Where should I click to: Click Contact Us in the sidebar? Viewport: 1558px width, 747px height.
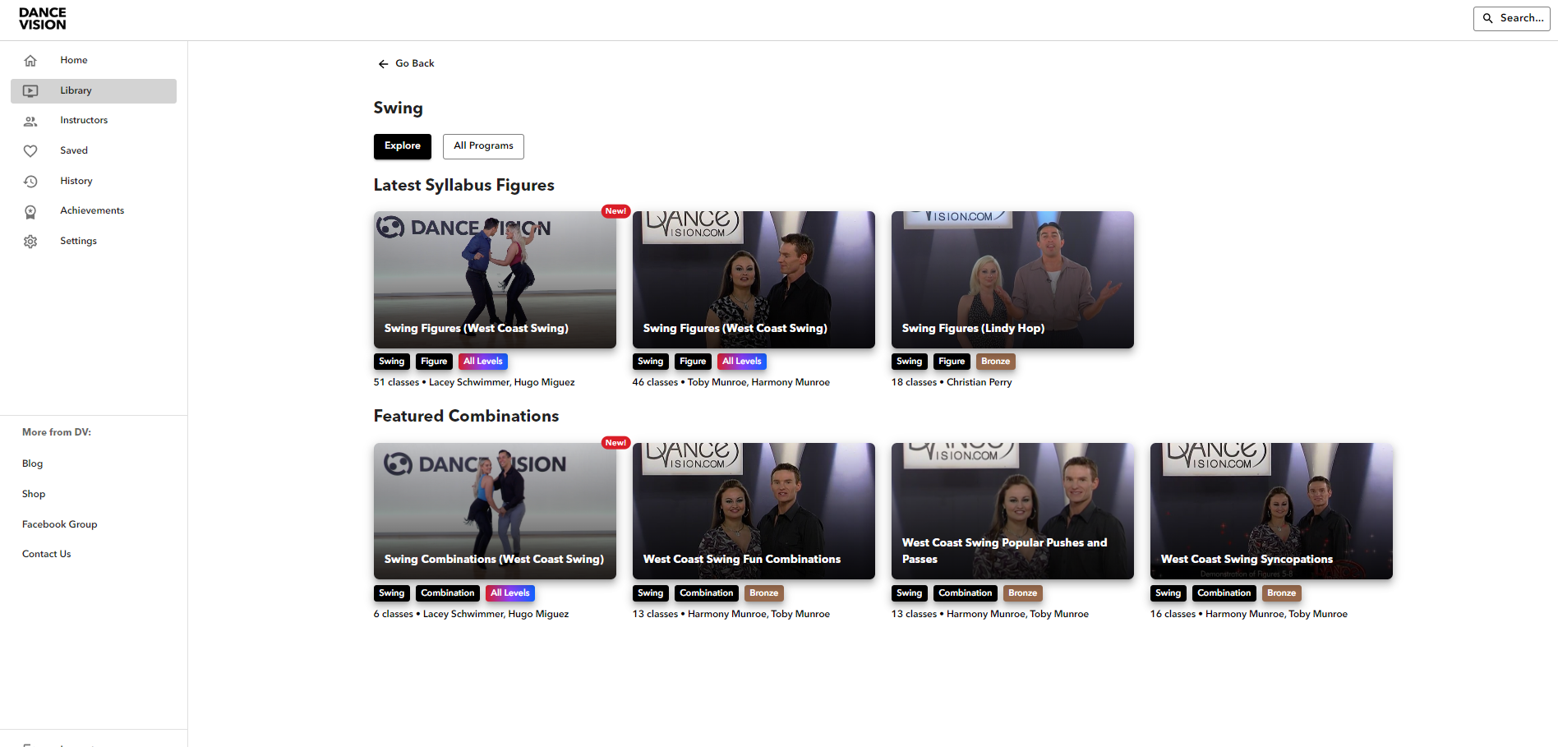tap(47, 554)
